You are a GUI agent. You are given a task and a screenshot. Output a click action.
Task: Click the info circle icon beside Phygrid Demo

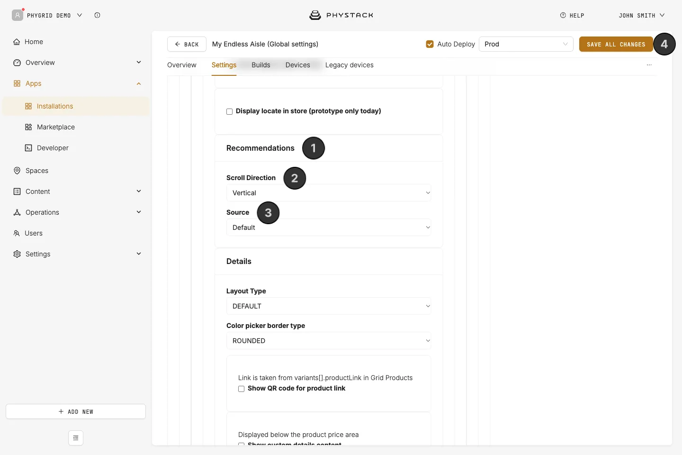(97, 15)
